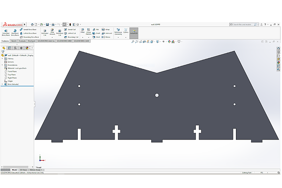Switch to the Model tab at bottom

(x=14, y=170)
